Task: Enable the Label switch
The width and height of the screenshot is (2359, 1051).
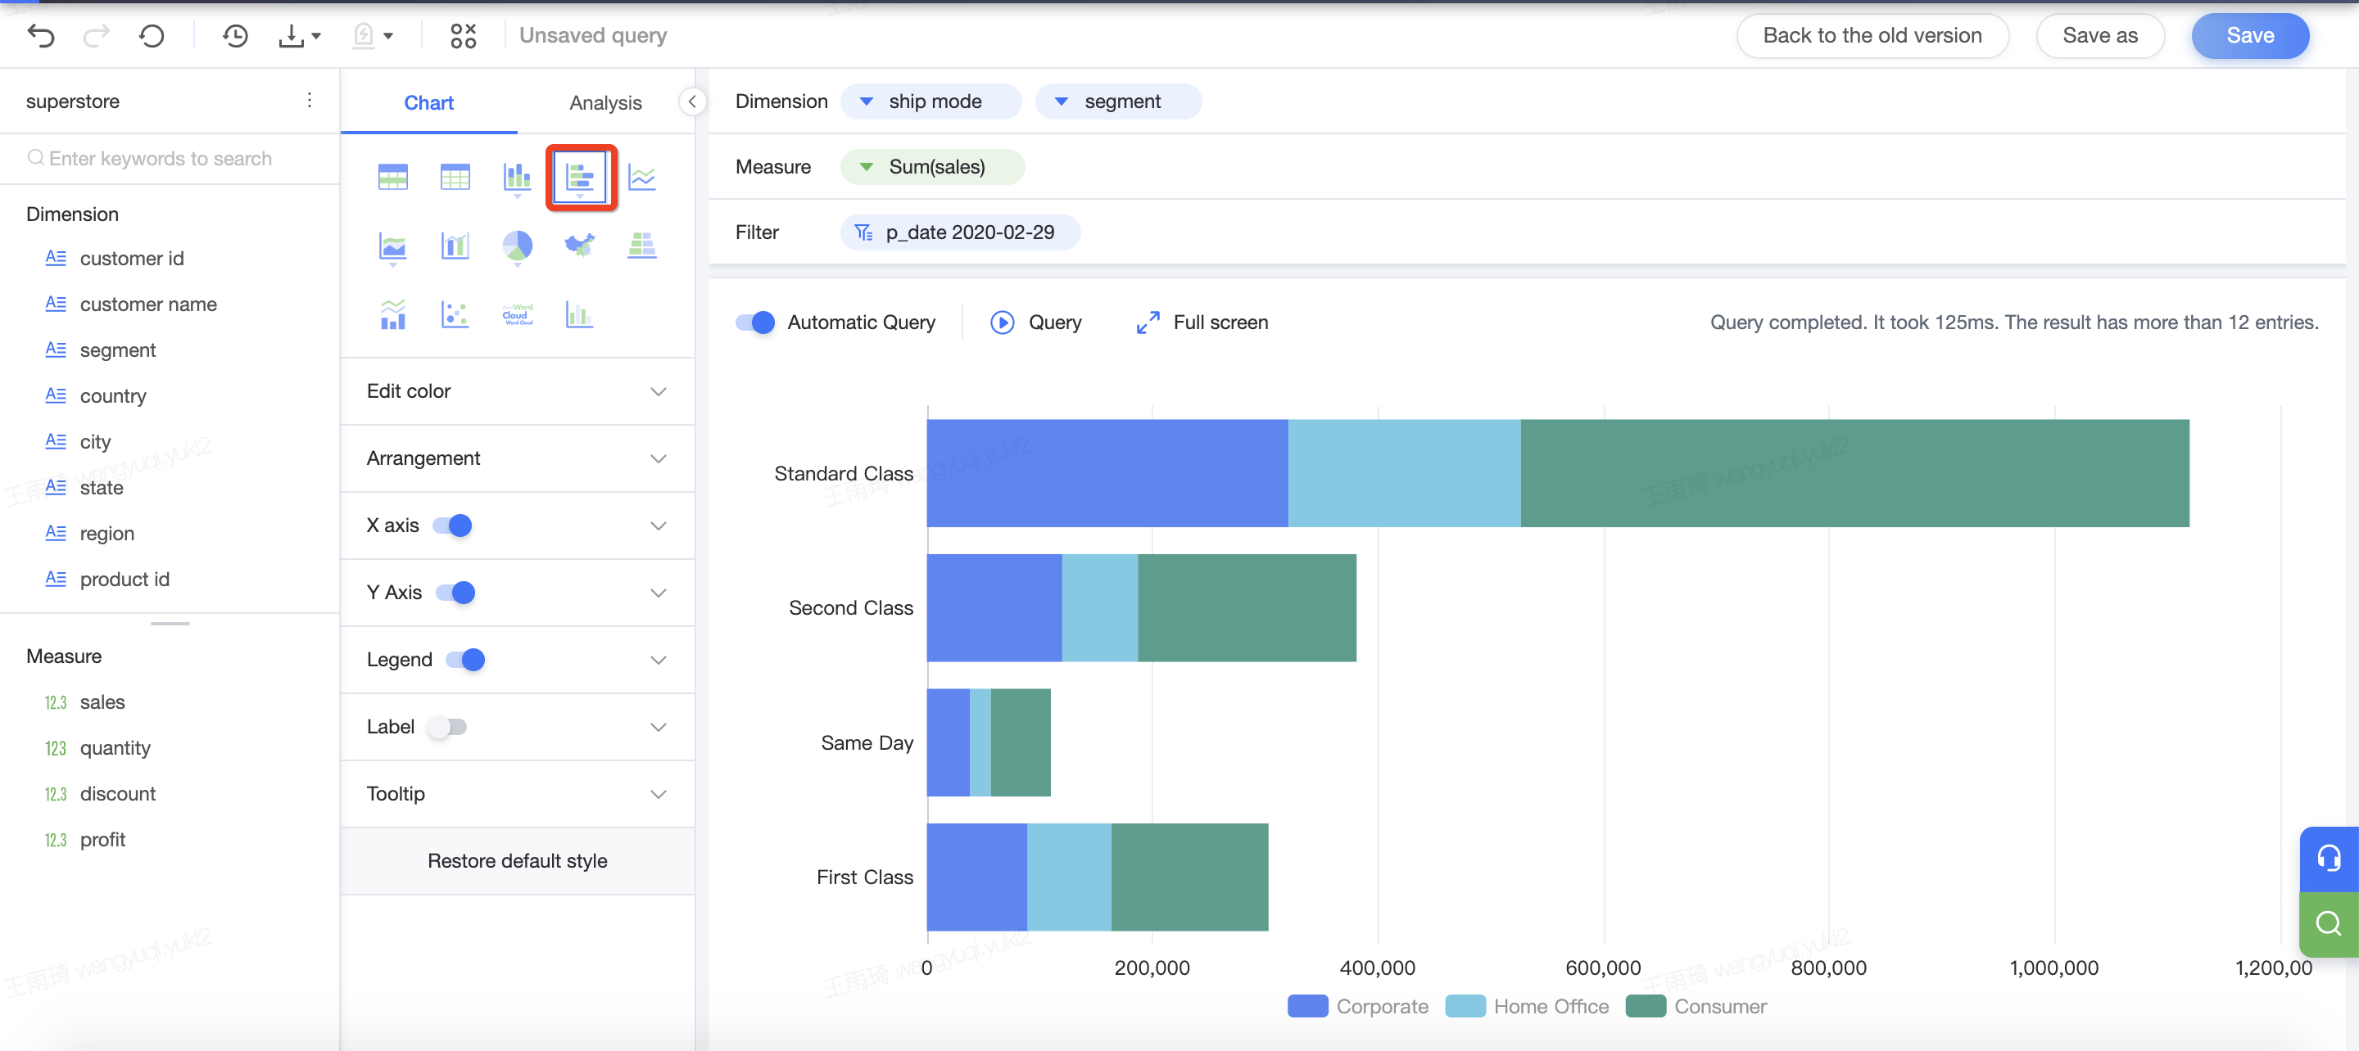Action: [x=448, y=727]
